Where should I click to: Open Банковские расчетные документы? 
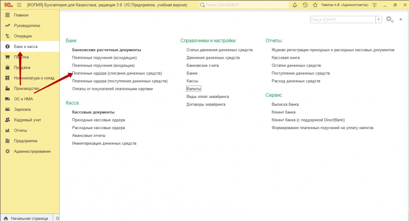coord(106,50)
